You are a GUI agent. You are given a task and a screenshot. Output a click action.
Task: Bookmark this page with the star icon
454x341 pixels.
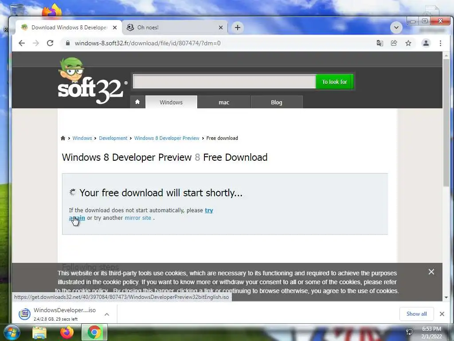[408, 43]
